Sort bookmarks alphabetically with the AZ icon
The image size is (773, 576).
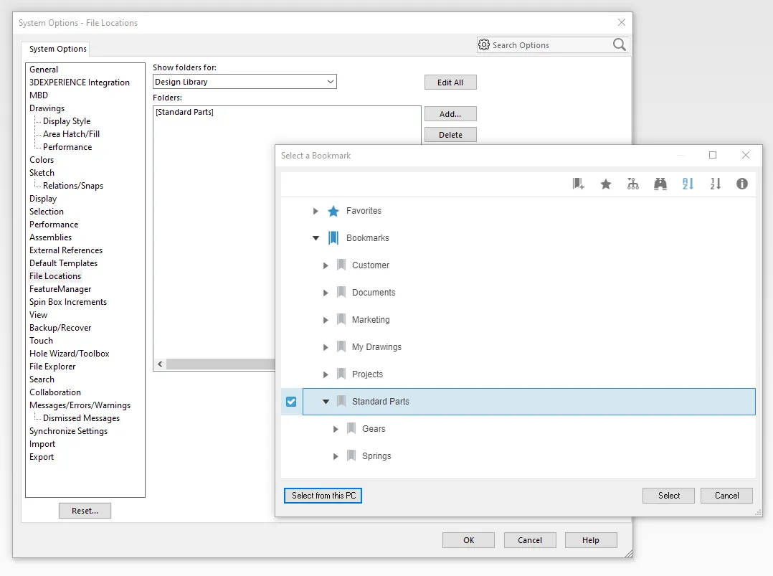tap(688, 184)
